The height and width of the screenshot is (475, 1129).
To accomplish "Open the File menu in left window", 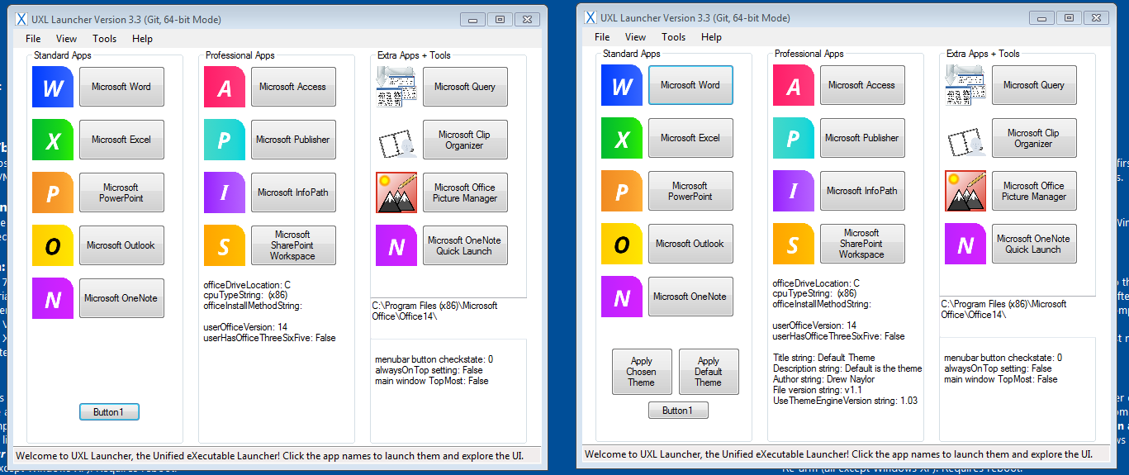I will [33, 39].
